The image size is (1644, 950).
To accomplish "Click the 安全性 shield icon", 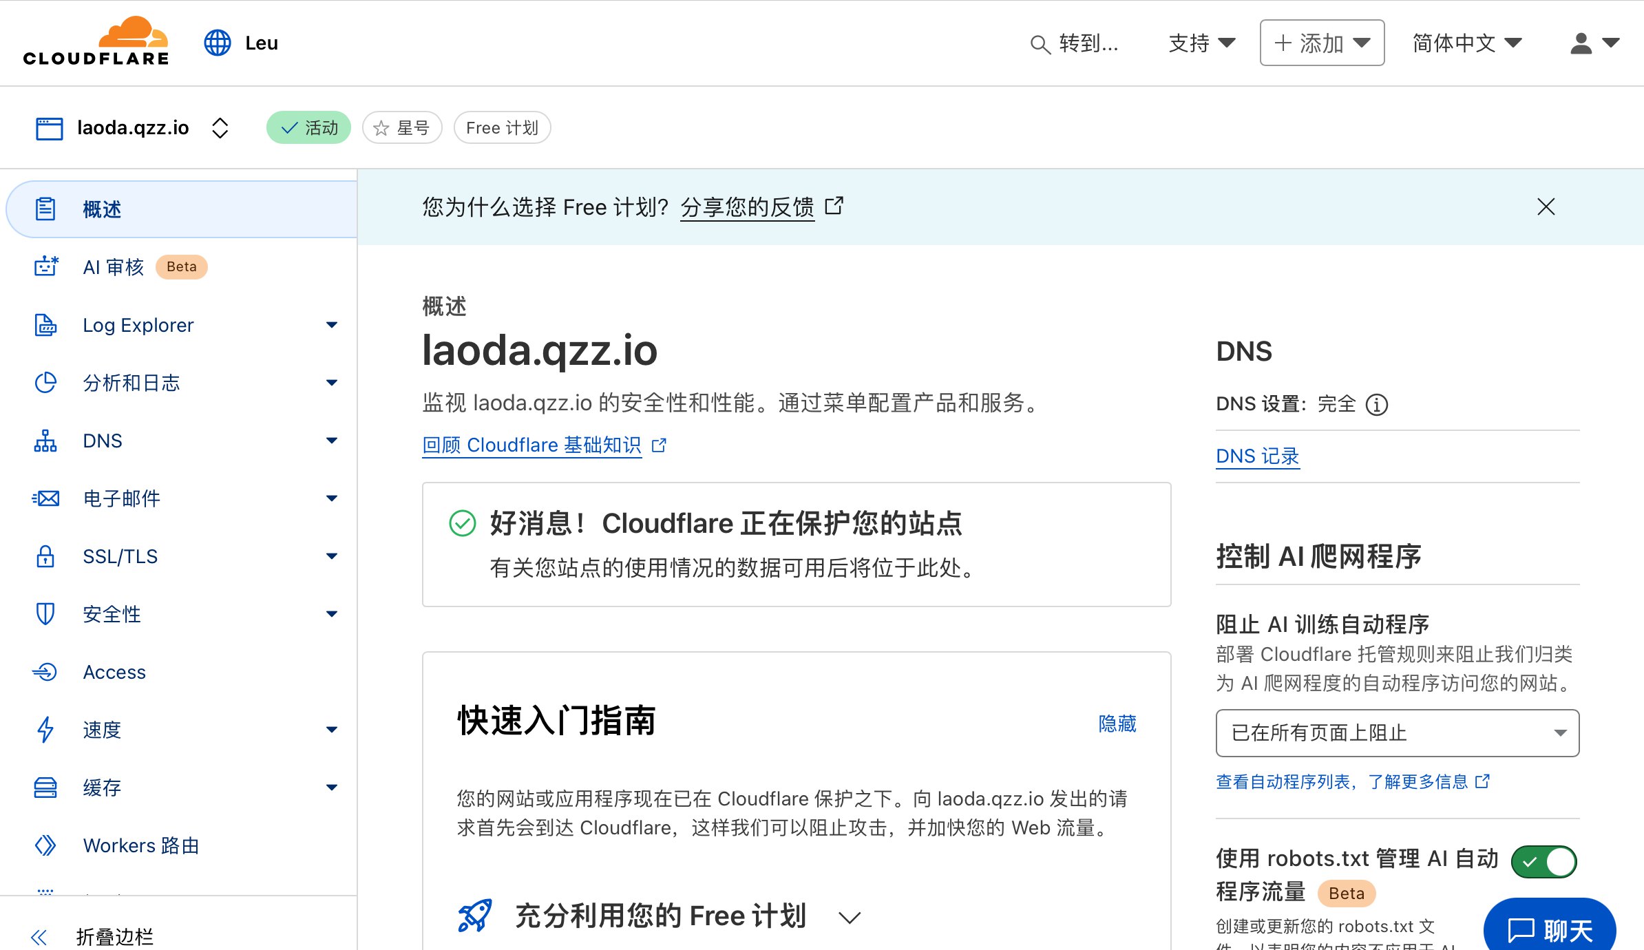I will [x=45, y=614].
